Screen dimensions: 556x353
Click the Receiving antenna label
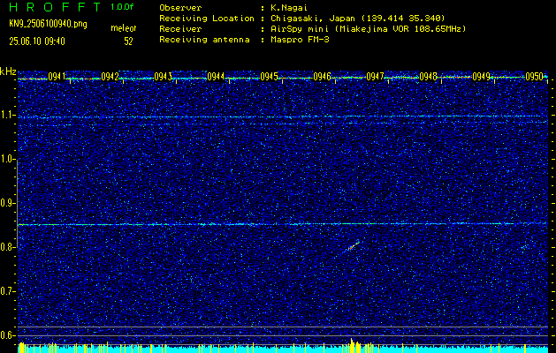click(204, 40)
